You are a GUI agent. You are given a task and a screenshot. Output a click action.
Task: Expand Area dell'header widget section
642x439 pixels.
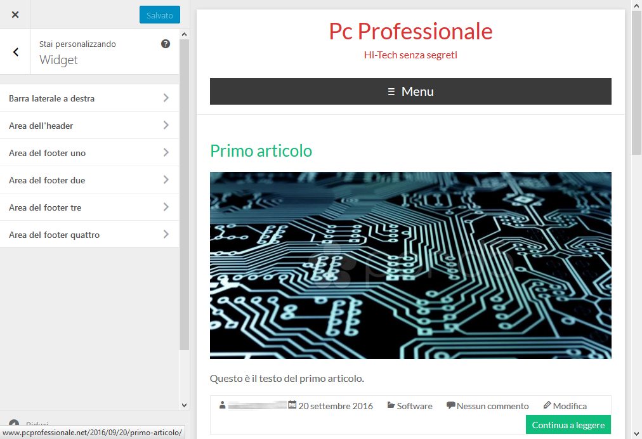tap(89, 126)
